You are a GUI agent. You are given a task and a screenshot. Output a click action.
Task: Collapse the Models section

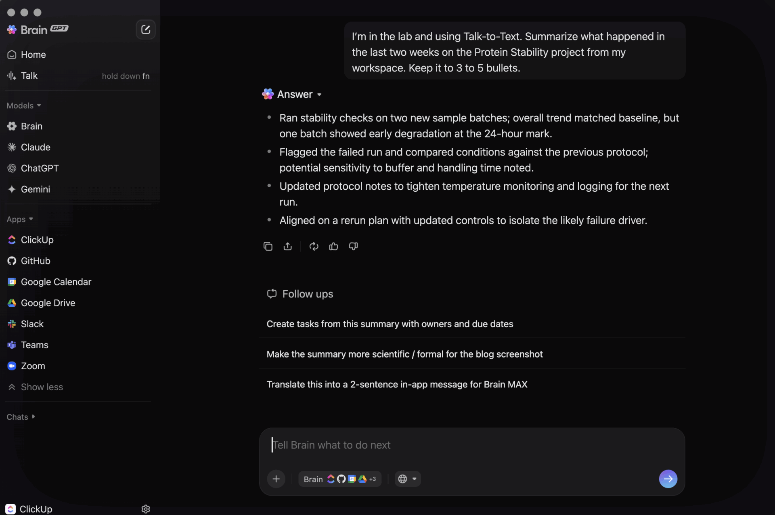tap(24, 105)
